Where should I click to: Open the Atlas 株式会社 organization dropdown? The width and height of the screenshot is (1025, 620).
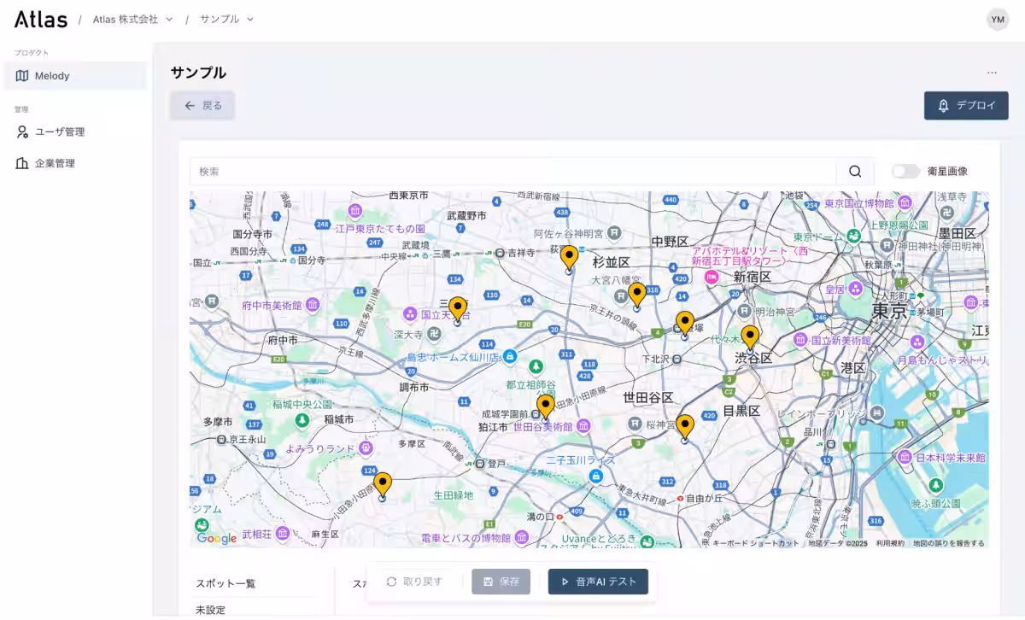point(132,19)
